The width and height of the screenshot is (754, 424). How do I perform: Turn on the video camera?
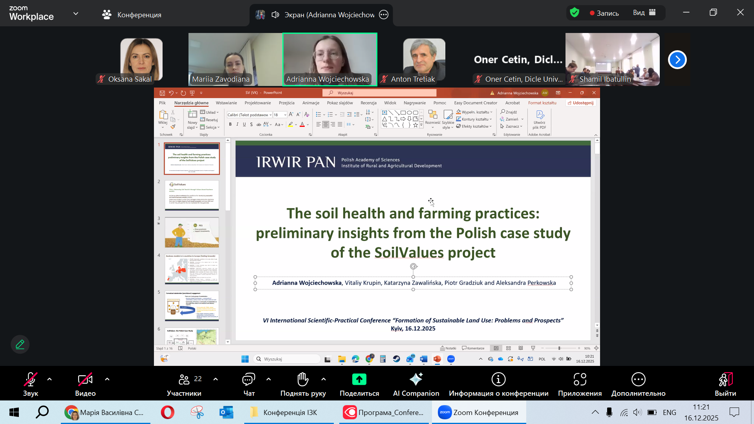[85, 380]
